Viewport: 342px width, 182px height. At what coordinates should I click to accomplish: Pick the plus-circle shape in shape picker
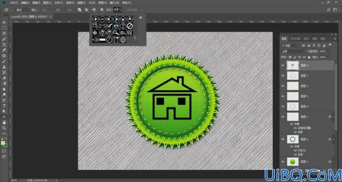click(x=95, y=19)
